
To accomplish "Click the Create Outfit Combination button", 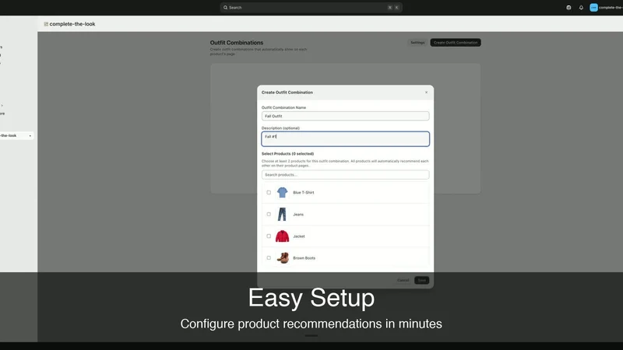I will [x=456, y=43].
